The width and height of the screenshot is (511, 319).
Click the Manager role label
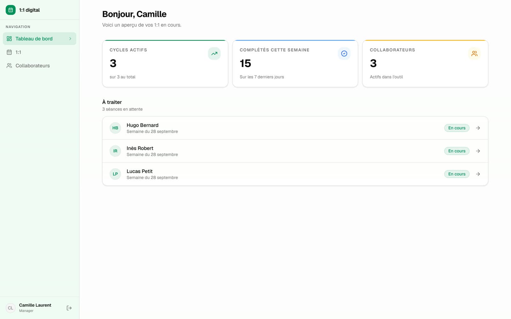click(26, 311)
